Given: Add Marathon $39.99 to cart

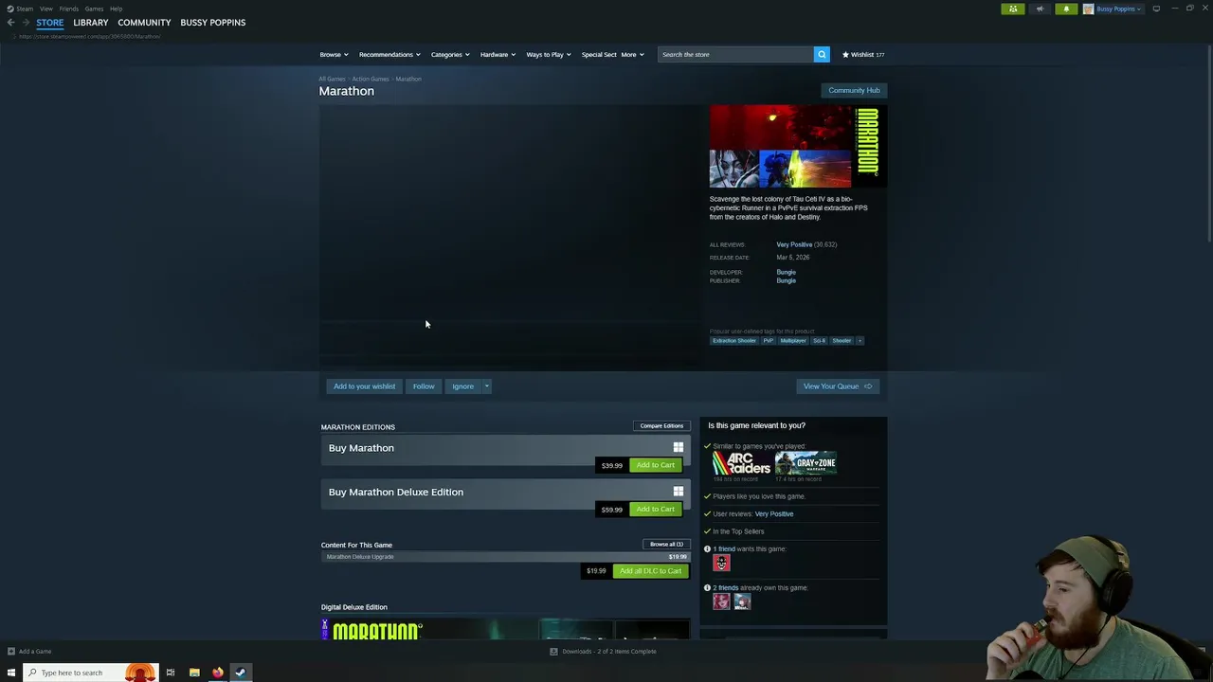Looking at the screenshot, I should click(x=655, y=465).
